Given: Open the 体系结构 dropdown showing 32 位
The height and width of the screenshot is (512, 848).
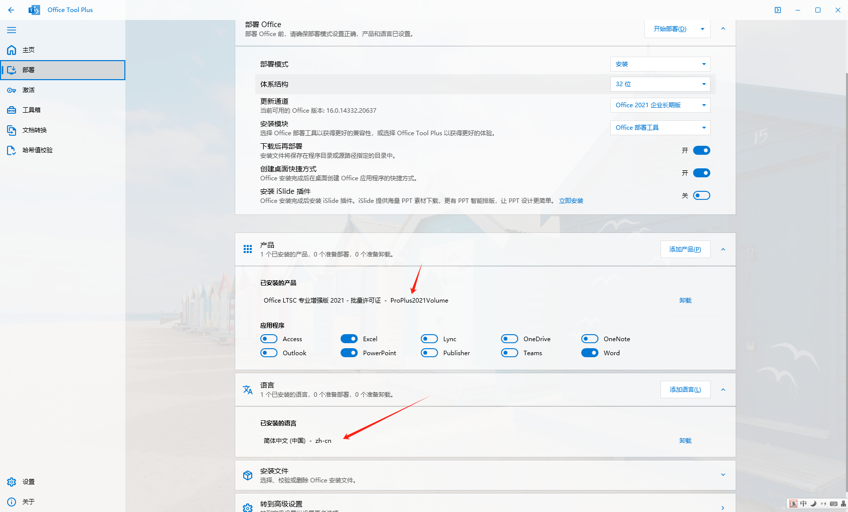Looking at the screenshot, I should [660, 84].
